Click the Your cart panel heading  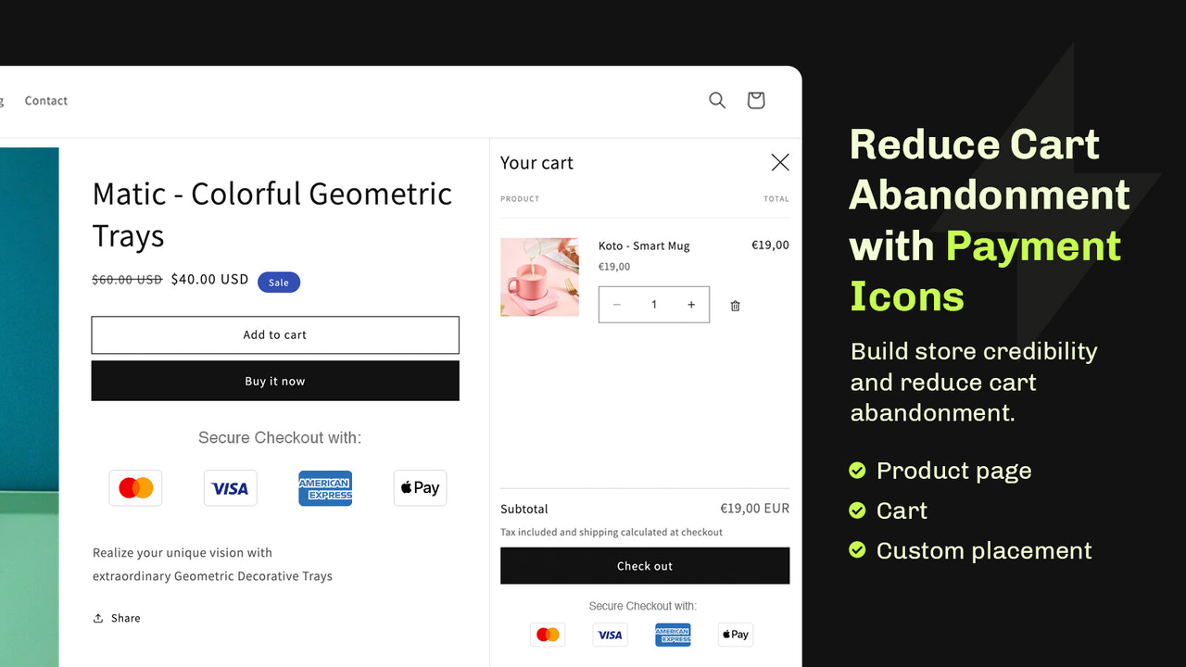click(x=536, y=162)
